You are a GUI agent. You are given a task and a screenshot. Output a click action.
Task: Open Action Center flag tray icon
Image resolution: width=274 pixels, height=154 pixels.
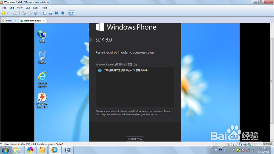[x=243, y=150]
